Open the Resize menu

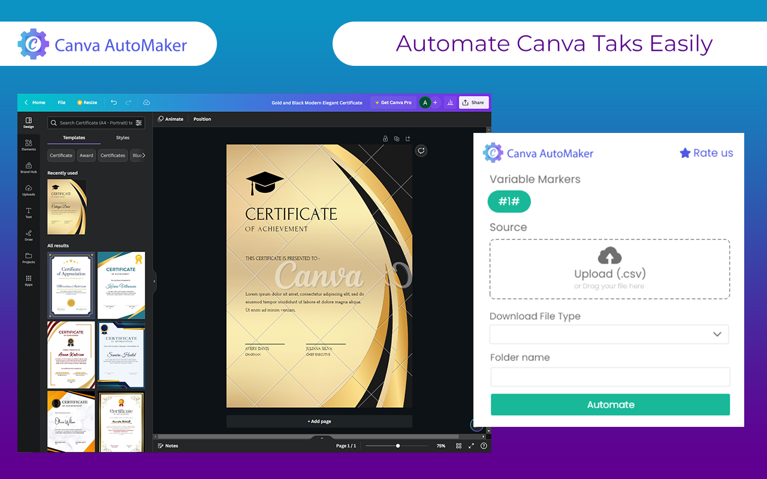(x=87, y=102)
